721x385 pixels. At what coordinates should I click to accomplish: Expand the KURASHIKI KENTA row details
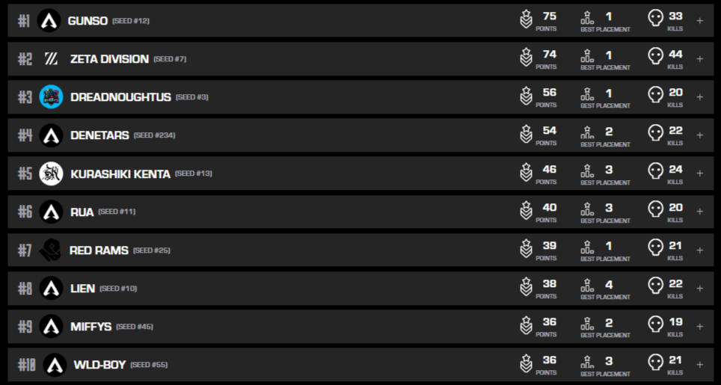coord(699,173)
